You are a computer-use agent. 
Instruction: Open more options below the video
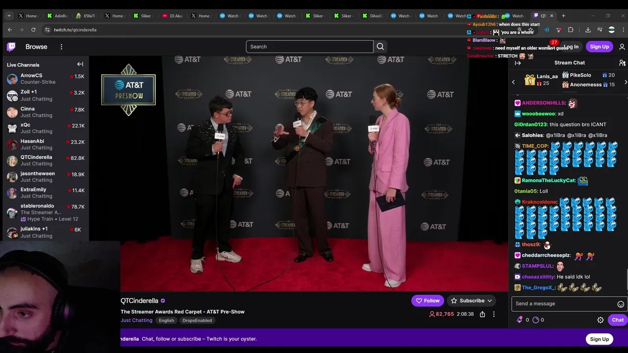tap(494, 314)
